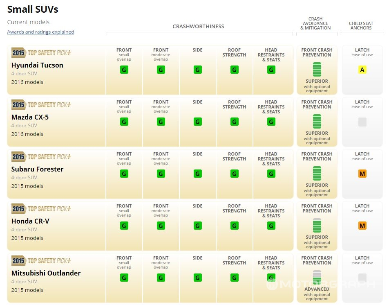Image resolution: width=389 pixels, height=305 pixels.
Task: Open the Mazda CX-5 model entry
Action: pos(30,117)
